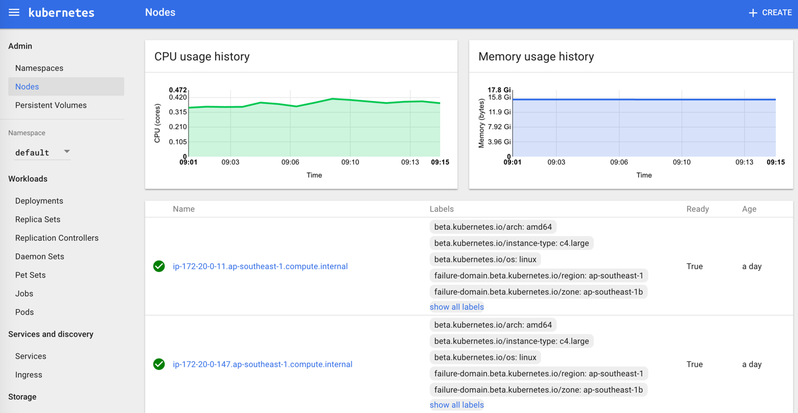Screen dimensions: 798x413
Task: Click arch: amd64 label on ip-172-20-0-11 row
Action: click(493, 227)
